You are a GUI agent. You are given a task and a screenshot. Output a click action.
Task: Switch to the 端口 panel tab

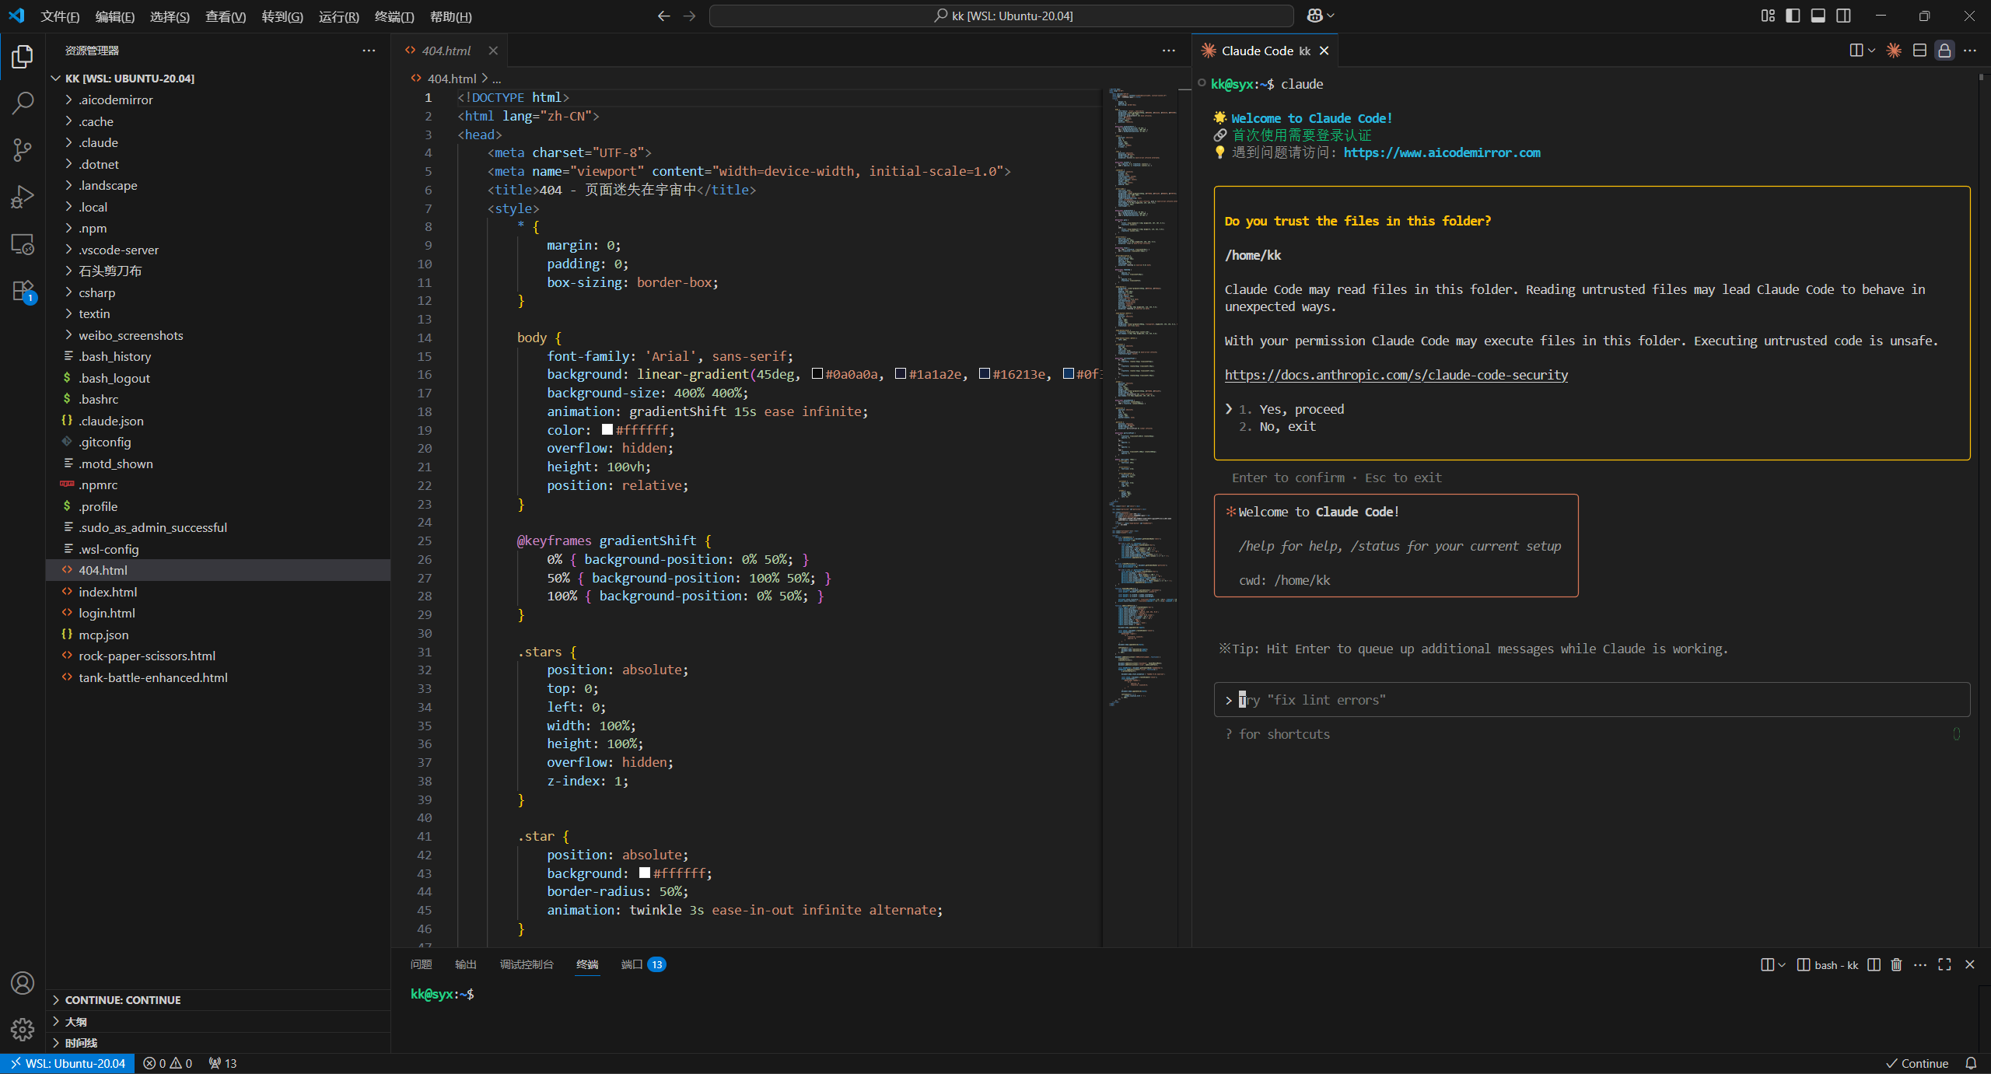pyautogui.click(x=642, y=964)
